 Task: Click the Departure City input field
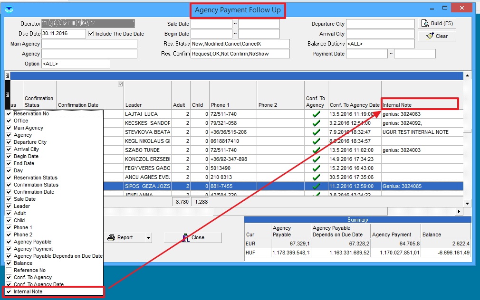pyautogui.click(x=380, y=24)
